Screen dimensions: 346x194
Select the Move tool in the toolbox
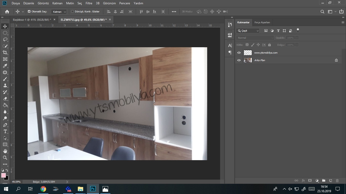point(5,27)
